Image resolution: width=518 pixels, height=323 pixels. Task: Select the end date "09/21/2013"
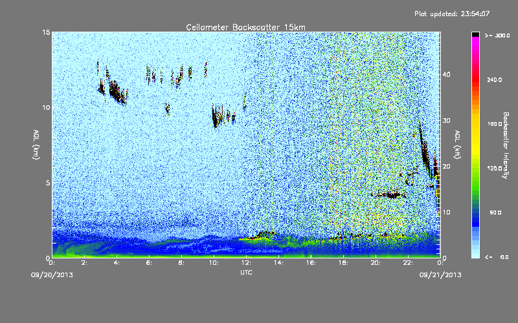[440, 275]
